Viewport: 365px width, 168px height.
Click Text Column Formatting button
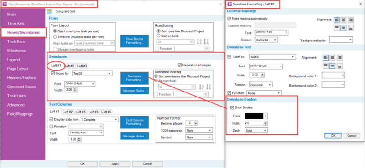135,122
